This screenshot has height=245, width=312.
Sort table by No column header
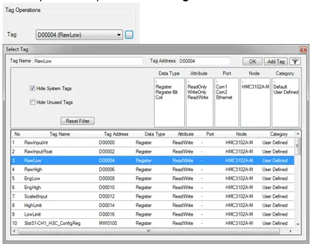coord(17,134)
